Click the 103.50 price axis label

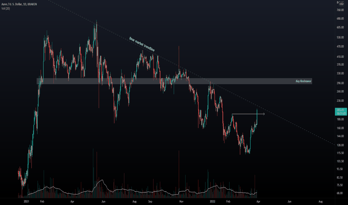340,161
